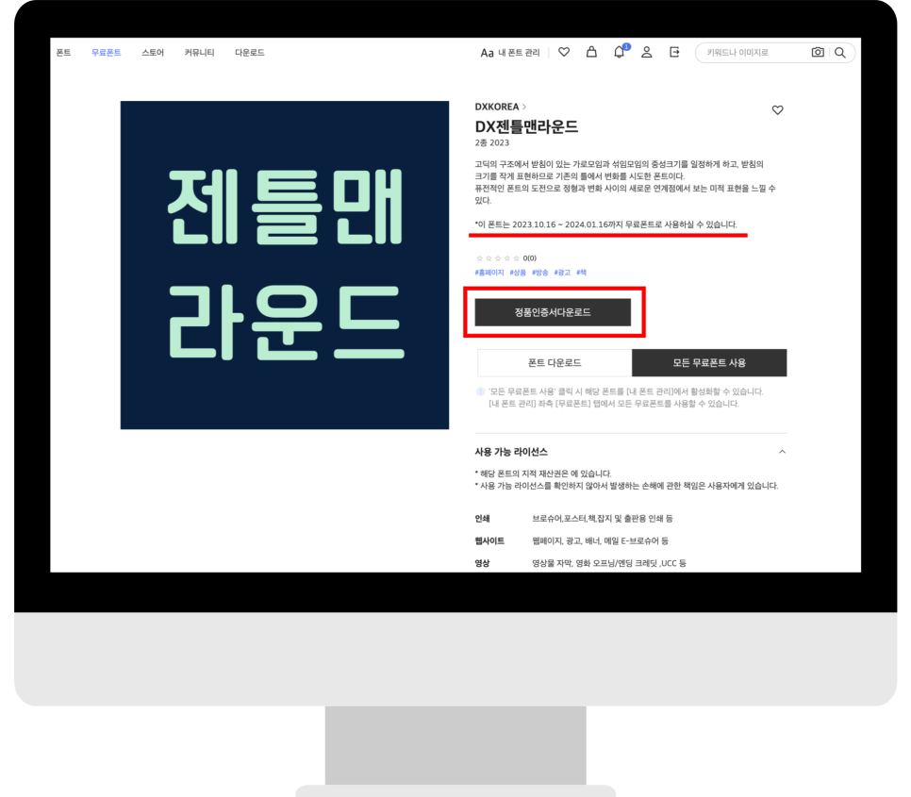Open the 커뮤니티 menu item
Screen dimensions: 911x797
(199, 53)
